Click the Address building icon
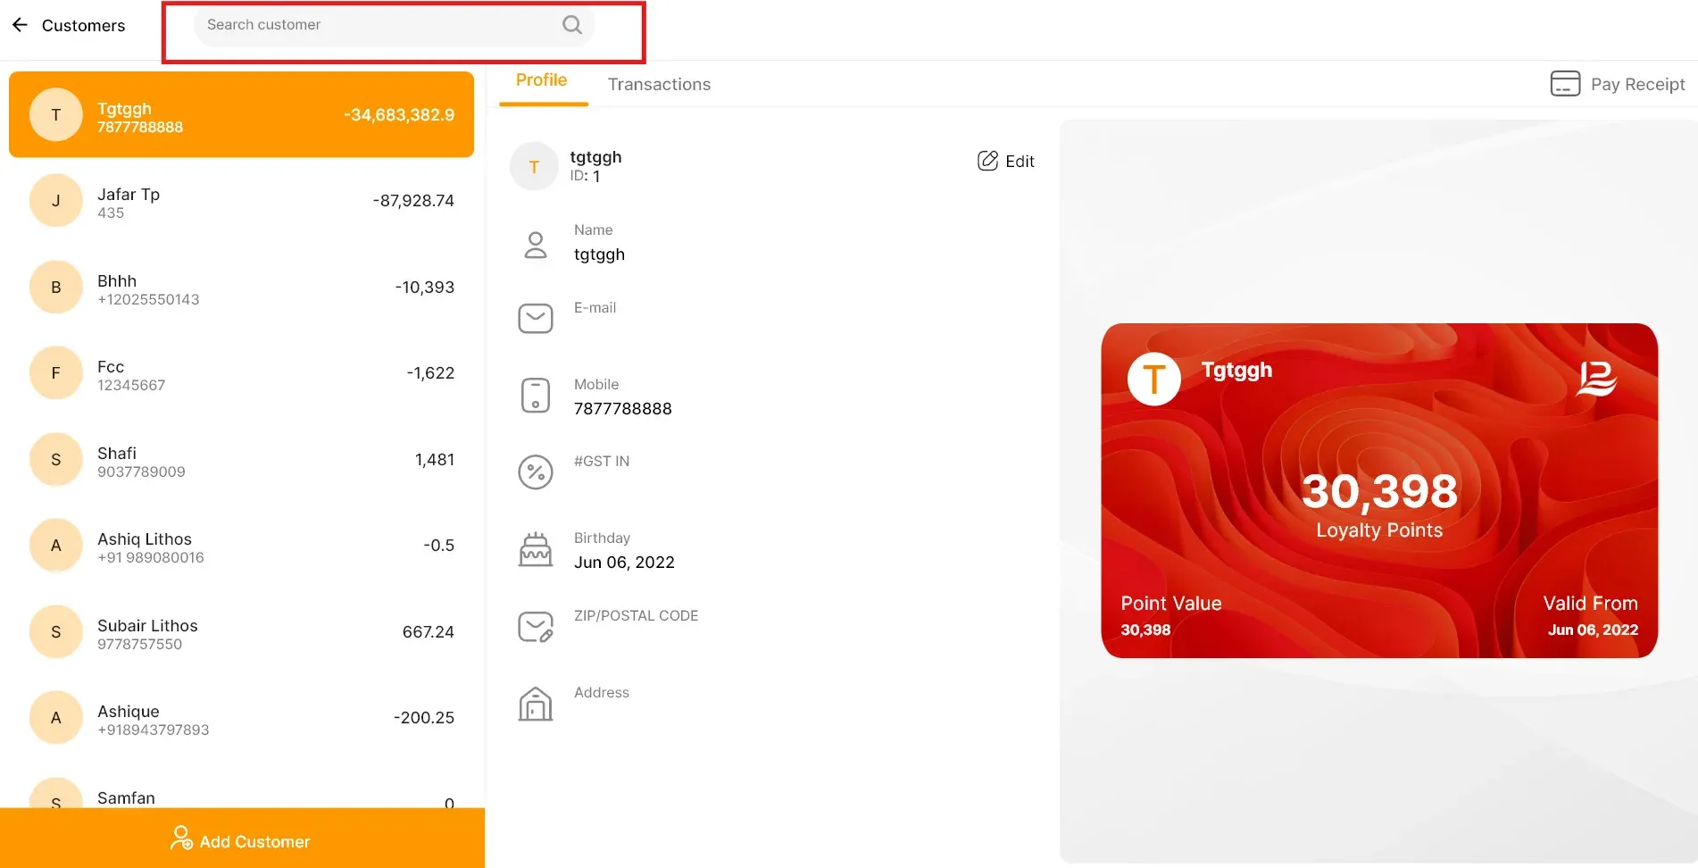 pos(536,704)
